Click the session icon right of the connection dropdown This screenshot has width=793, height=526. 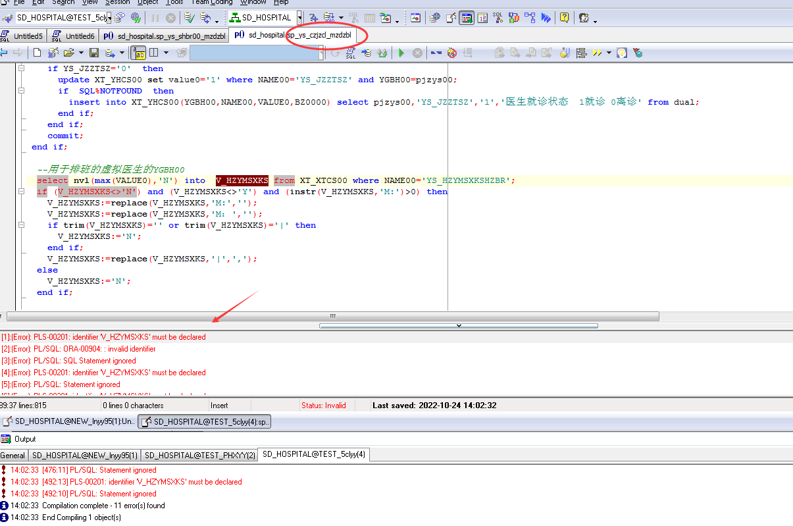point(120,18)
